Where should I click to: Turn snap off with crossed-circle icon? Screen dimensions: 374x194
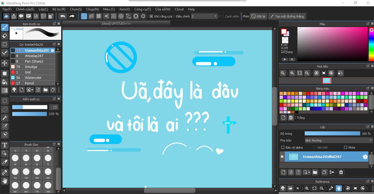click(84, 16)
